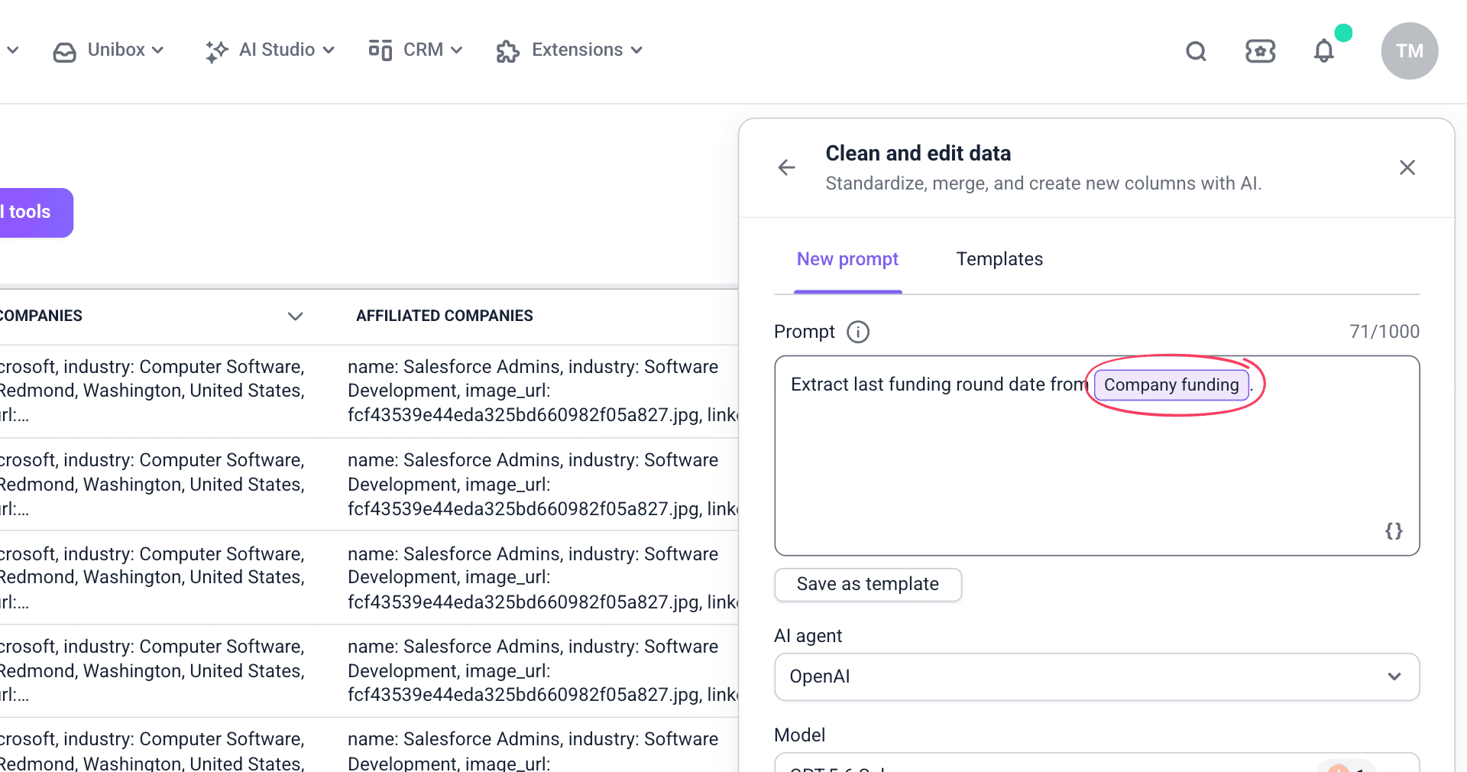The height and width of the screenshot is (772, 1467).
Task: Open search with the magnifier icon
Action: coord(1196,51)
